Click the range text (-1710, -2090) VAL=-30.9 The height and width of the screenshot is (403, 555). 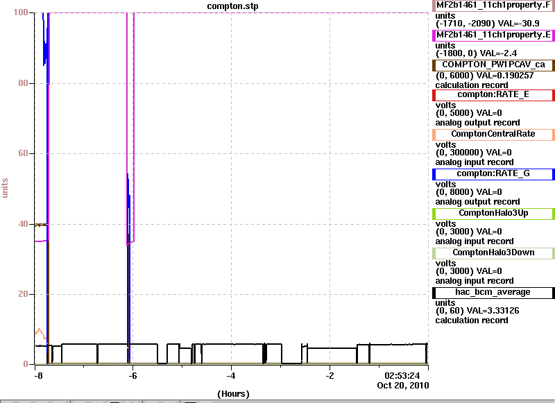pyautogui.click(x=488, y=24)
